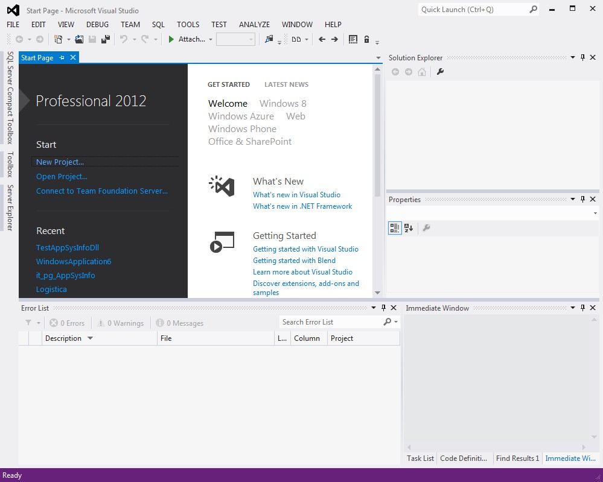The image size is (603, 482).
Task: Open the TOOLS menu
Action: (x=188, y=25)
